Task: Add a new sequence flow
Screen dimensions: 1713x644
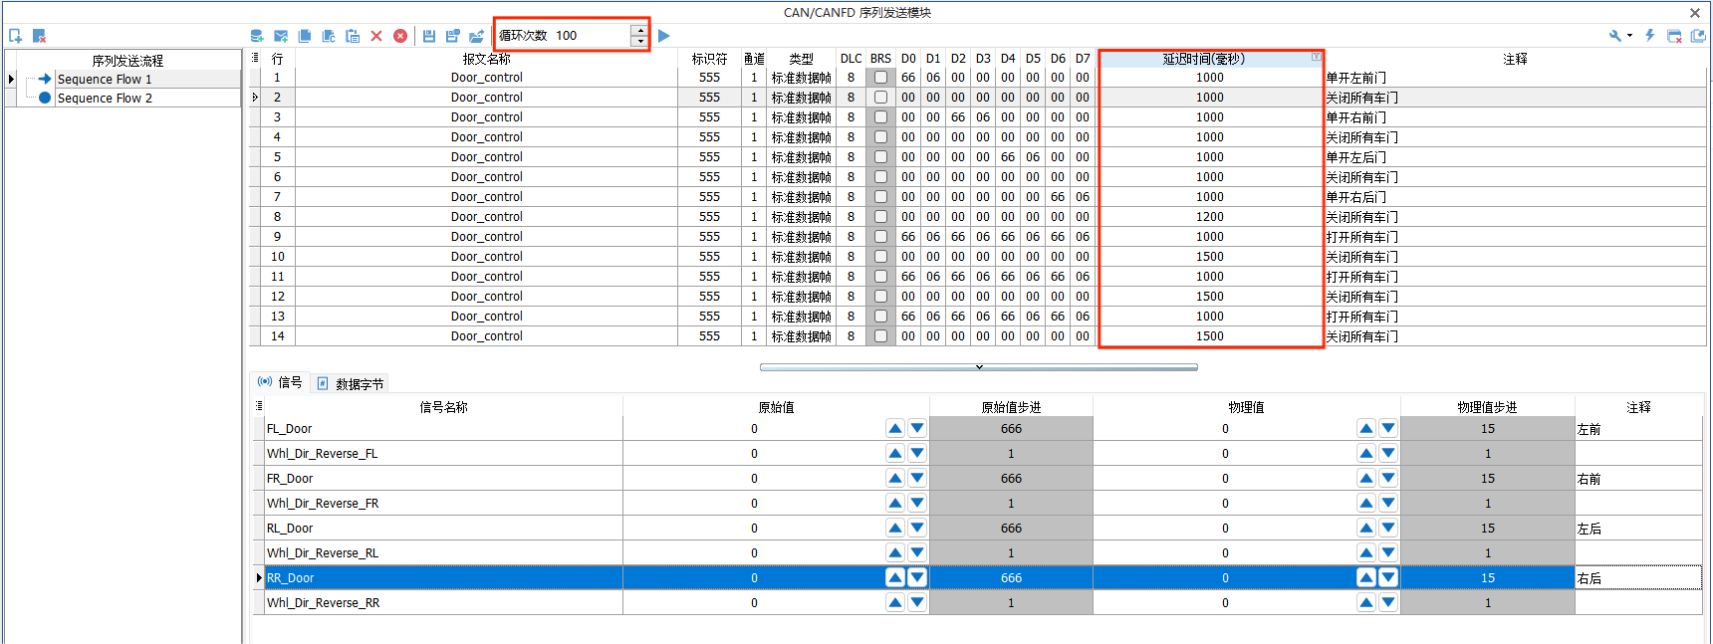Action: [x=16, y=36]
